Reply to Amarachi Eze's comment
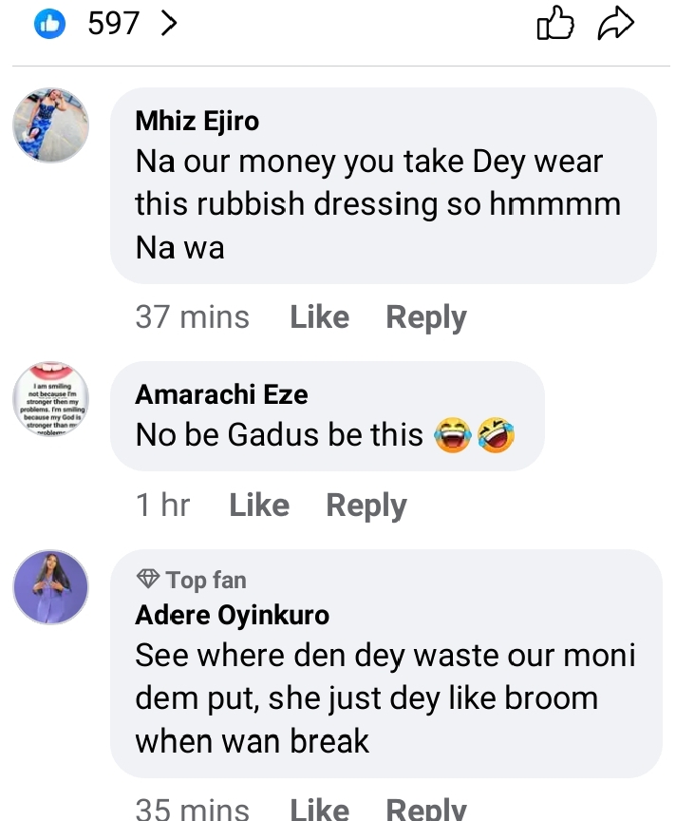Viewport: 676px width, 821px height. [x=366, y=506]
